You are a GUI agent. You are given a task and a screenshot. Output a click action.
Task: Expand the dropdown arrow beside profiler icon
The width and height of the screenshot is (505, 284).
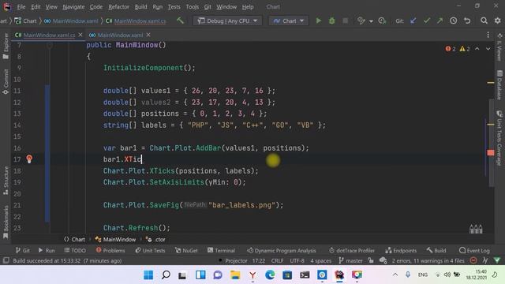point(371,21)
